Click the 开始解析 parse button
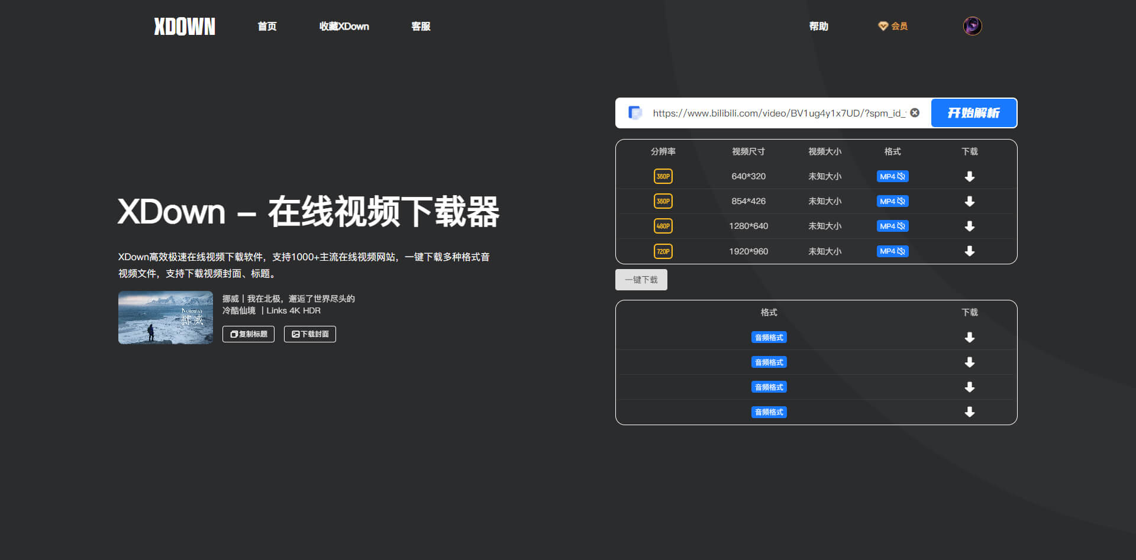 973,113
